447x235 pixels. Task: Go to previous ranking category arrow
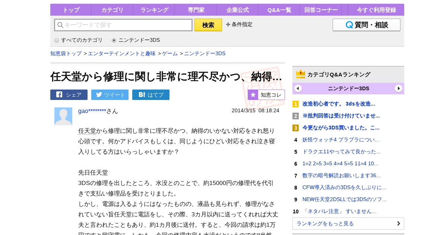(298, 88)
